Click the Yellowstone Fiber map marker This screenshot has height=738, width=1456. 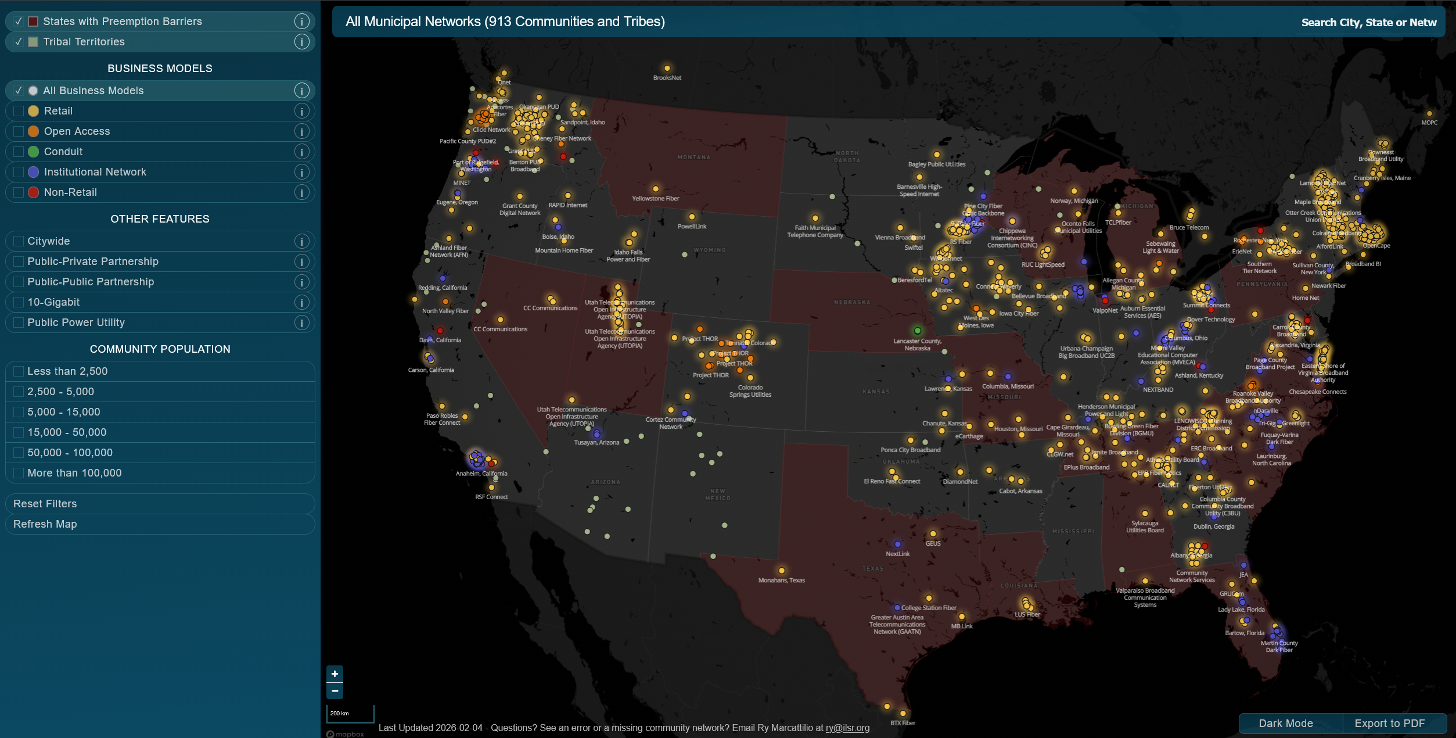(656, 189)
